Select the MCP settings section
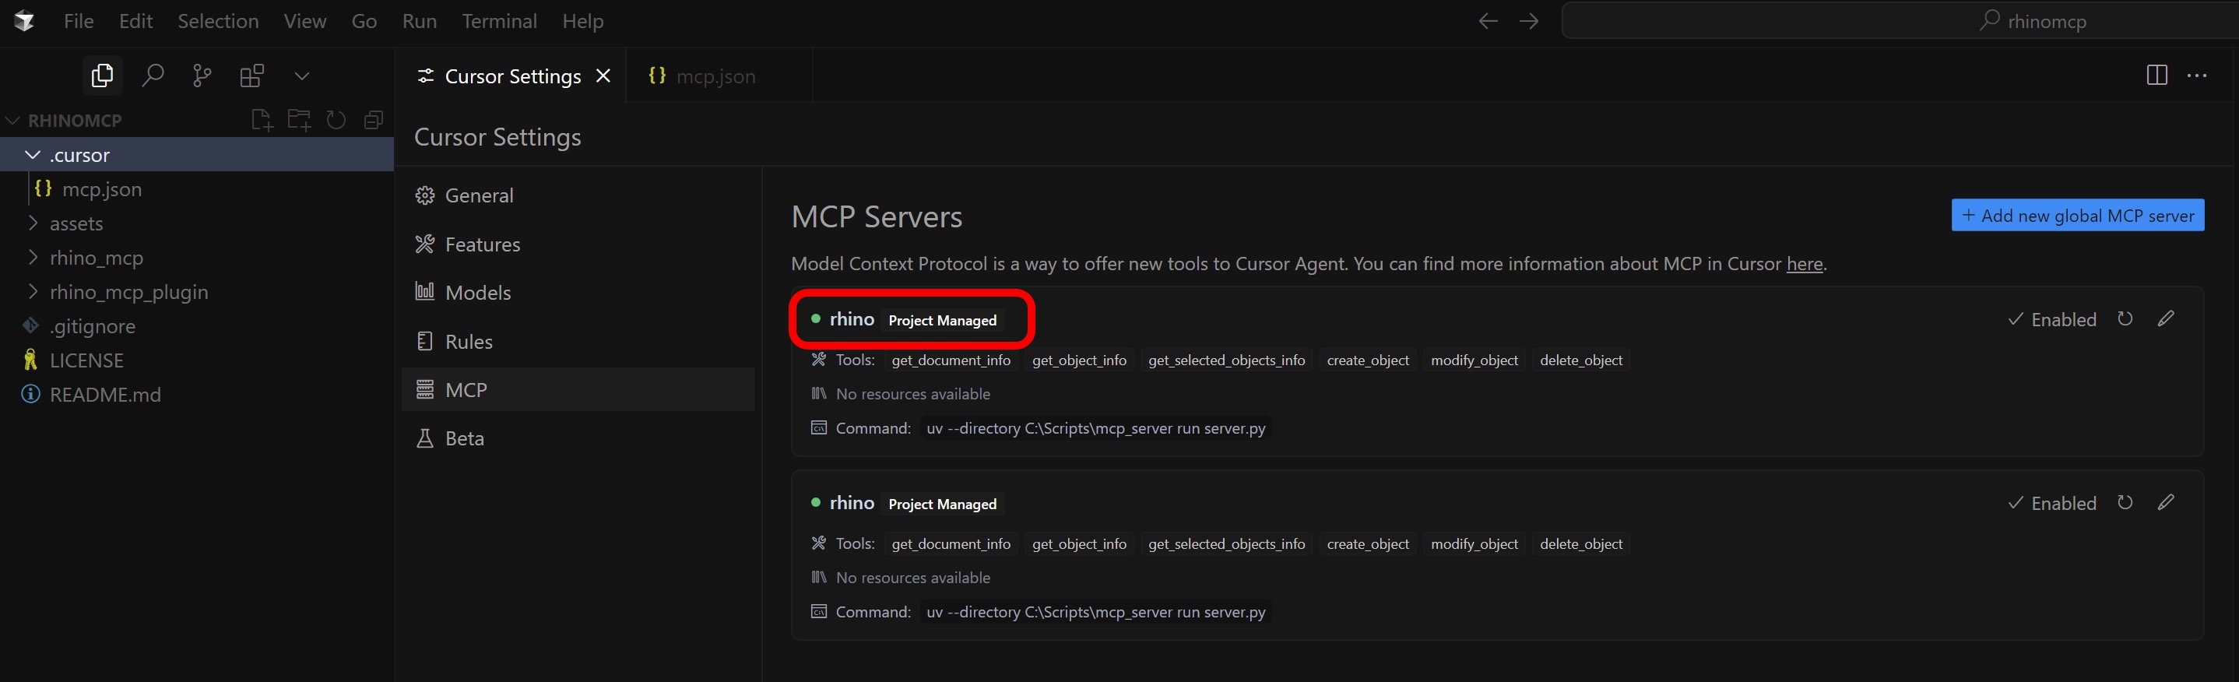The width and height of the screenshot is (2239, 682). point(578,389)
